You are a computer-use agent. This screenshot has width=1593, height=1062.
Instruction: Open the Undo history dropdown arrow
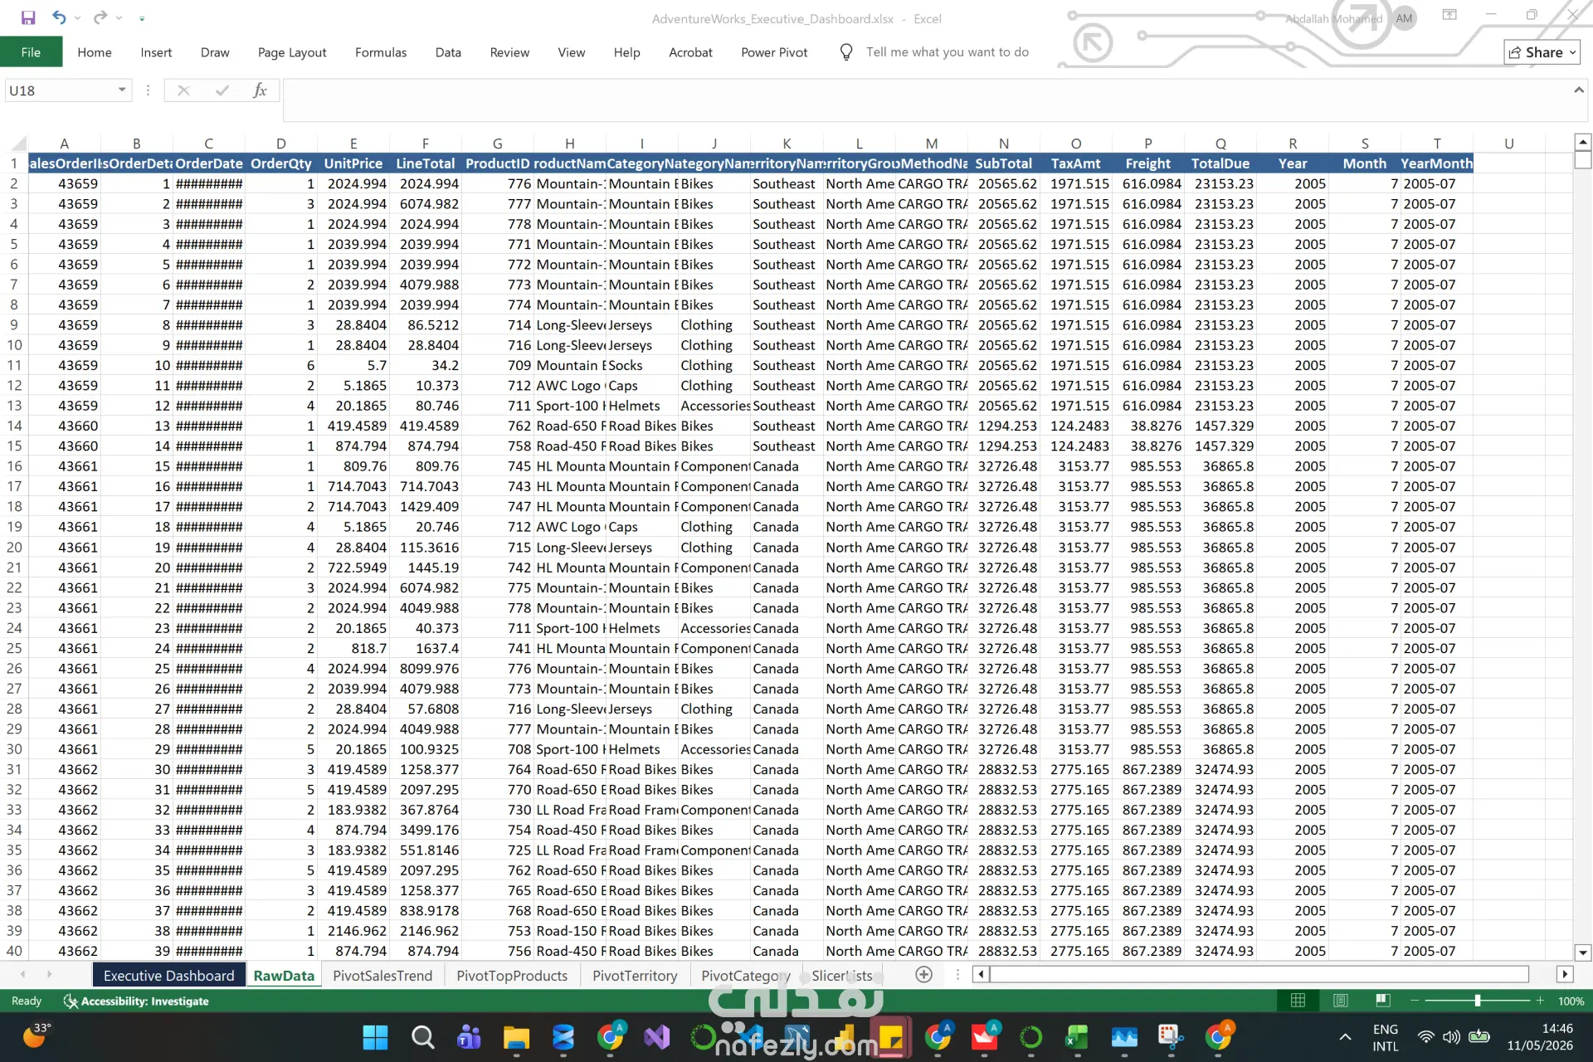click(77, 17)
